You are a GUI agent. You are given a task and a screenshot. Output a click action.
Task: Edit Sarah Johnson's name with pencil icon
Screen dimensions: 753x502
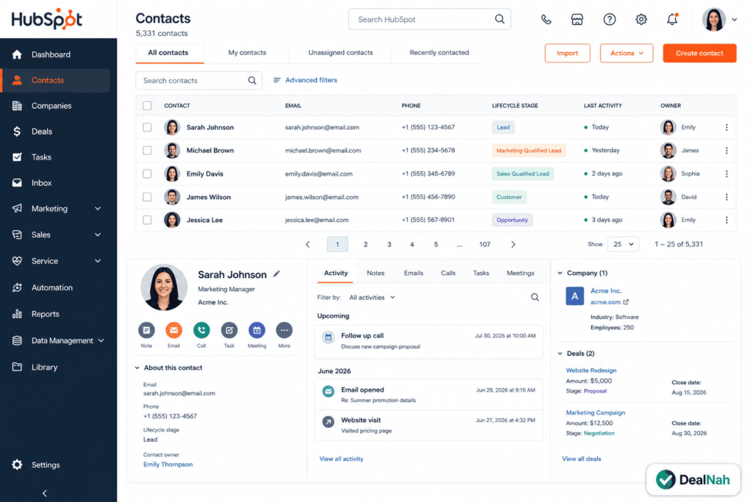pos(276,273)
